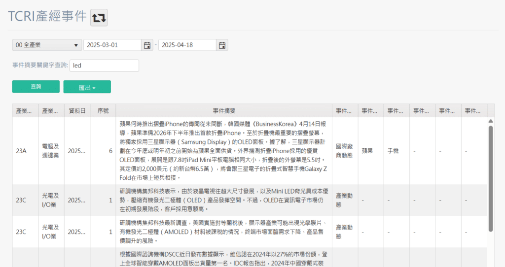Screen dimensions: 505x267
Task: Open the 00 全產業 industry dropdown
Action: coord(47,45)
